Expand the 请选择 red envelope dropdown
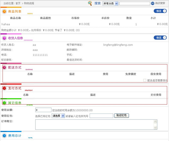Screen dimensions: 169x141 (58, 116)
